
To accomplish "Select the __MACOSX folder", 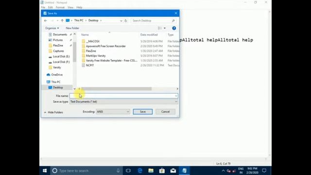I will 93,41.
